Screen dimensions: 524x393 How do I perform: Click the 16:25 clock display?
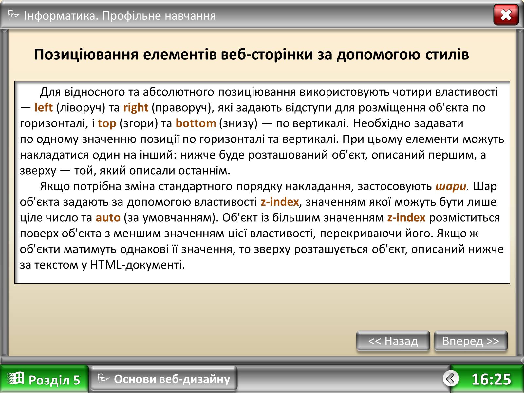(491, 379)
